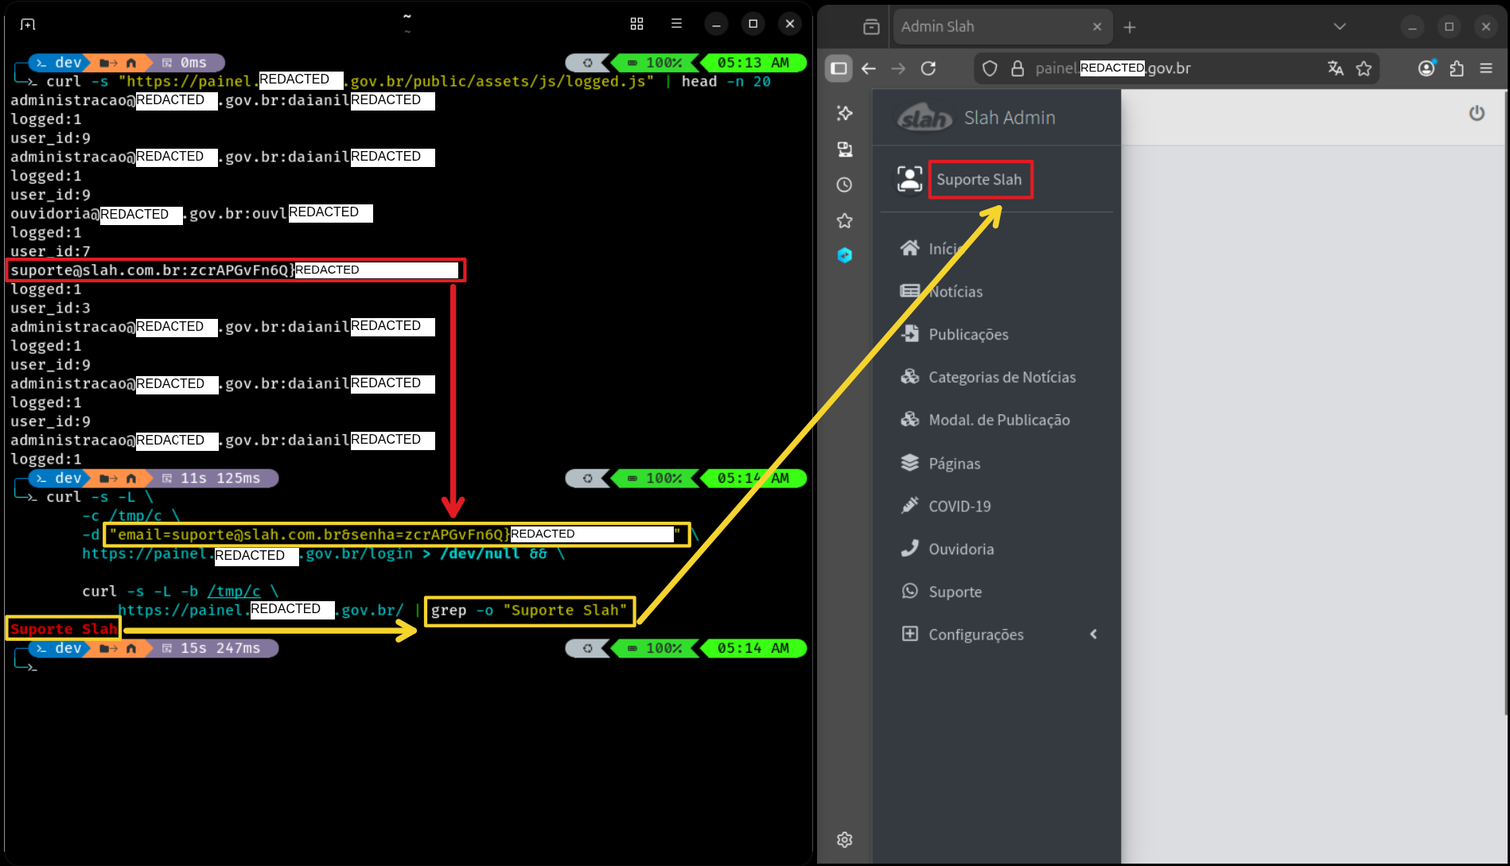Open the browser hamburger menu
Screen dimensions: 1510x866
pyautogui.click(x=1486, y=68)
